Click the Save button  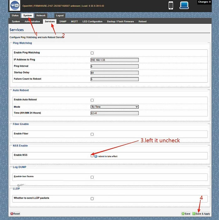pos(186,214)
